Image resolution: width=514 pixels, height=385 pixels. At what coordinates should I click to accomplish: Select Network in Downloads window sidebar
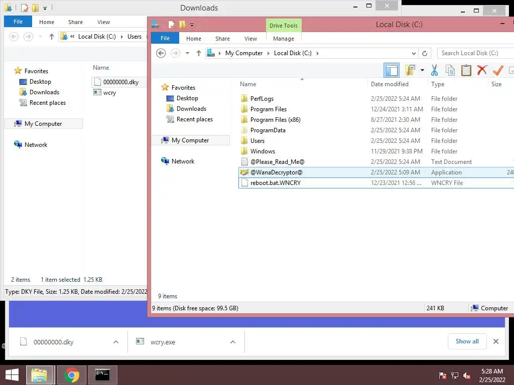point(36,144)
